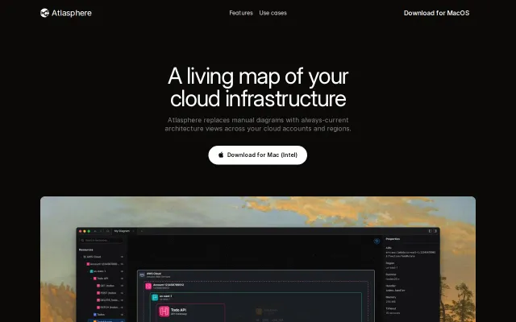Click the forward arrow in the app toolbar

[101, 231]
